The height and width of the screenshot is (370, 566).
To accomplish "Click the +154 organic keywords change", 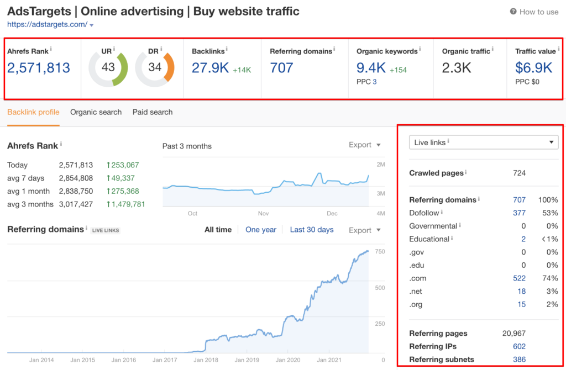I will coord(398,70).
